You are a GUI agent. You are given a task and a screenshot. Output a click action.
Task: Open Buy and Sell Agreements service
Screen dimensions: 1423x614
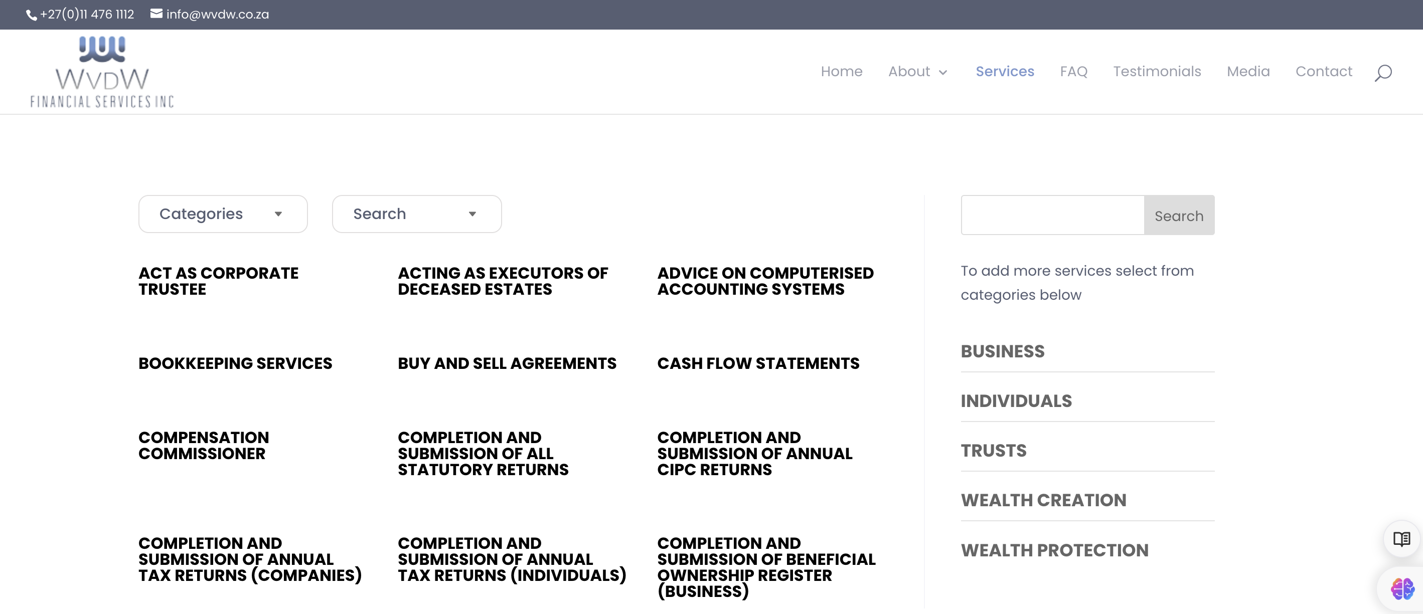pos(507,363)
